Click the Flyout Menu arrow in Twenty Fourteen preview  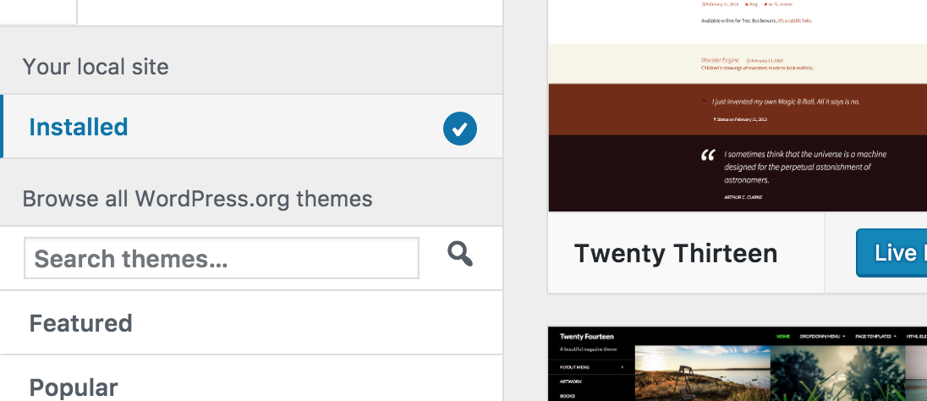(622, 367)
